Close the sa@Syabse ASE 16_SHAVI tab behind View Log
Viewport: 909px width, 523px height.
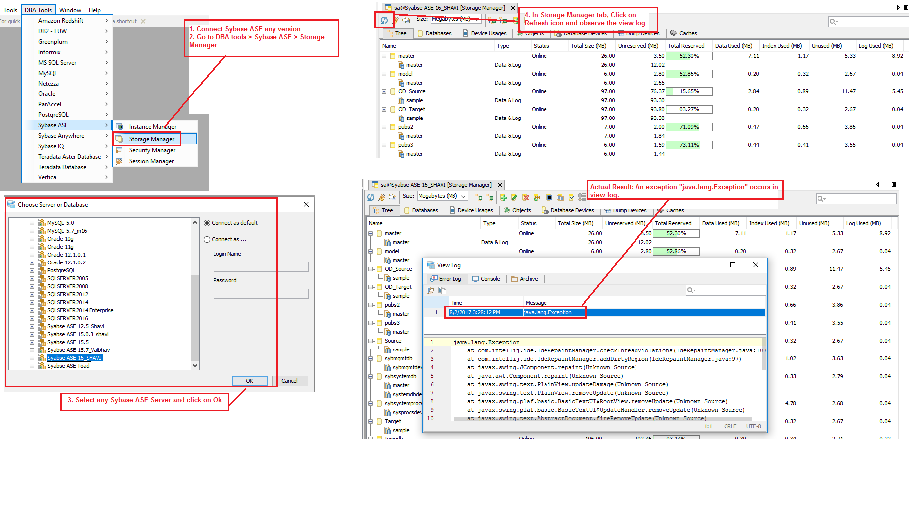tap(500, 185)
